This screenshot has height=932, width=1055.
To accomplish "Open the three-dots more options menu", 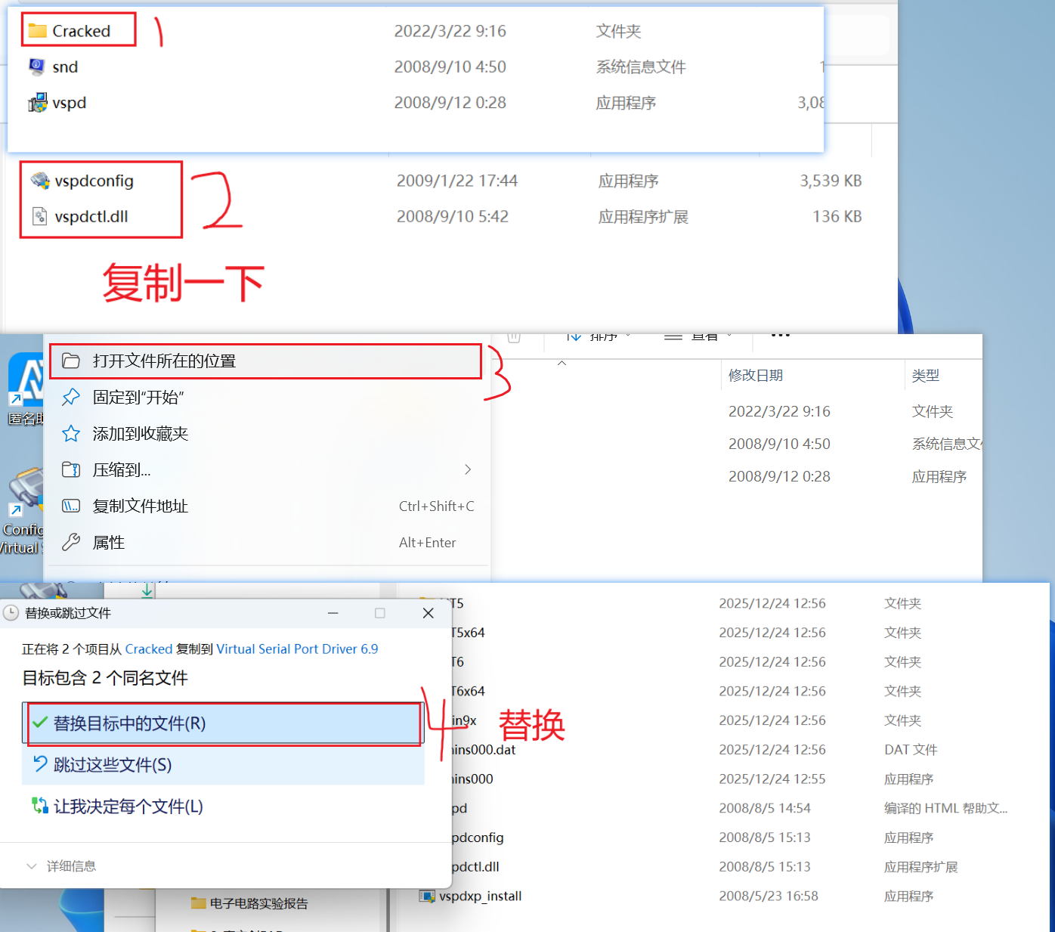I will [781, 336].
